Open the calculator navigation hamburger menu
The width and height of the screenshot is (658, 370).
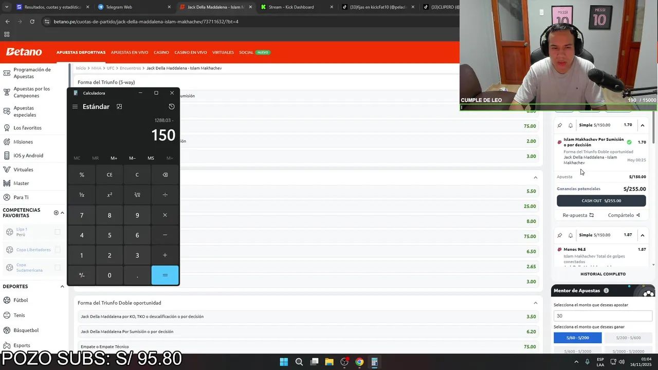75,107
